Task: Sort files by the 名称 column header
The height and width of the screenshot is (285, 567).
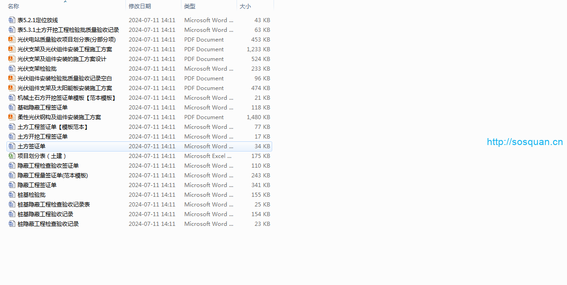Action: tap(14, 6)
